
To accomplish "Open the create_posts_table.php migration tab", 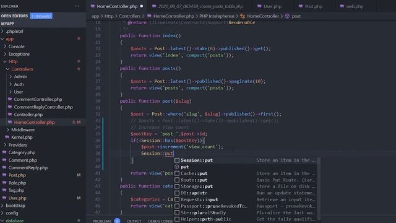I will point(200,6).
